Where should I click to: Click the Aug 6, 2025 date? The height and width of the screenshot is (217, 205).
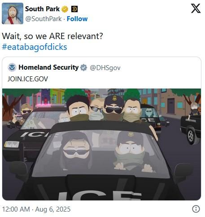[x=53, y=209]
